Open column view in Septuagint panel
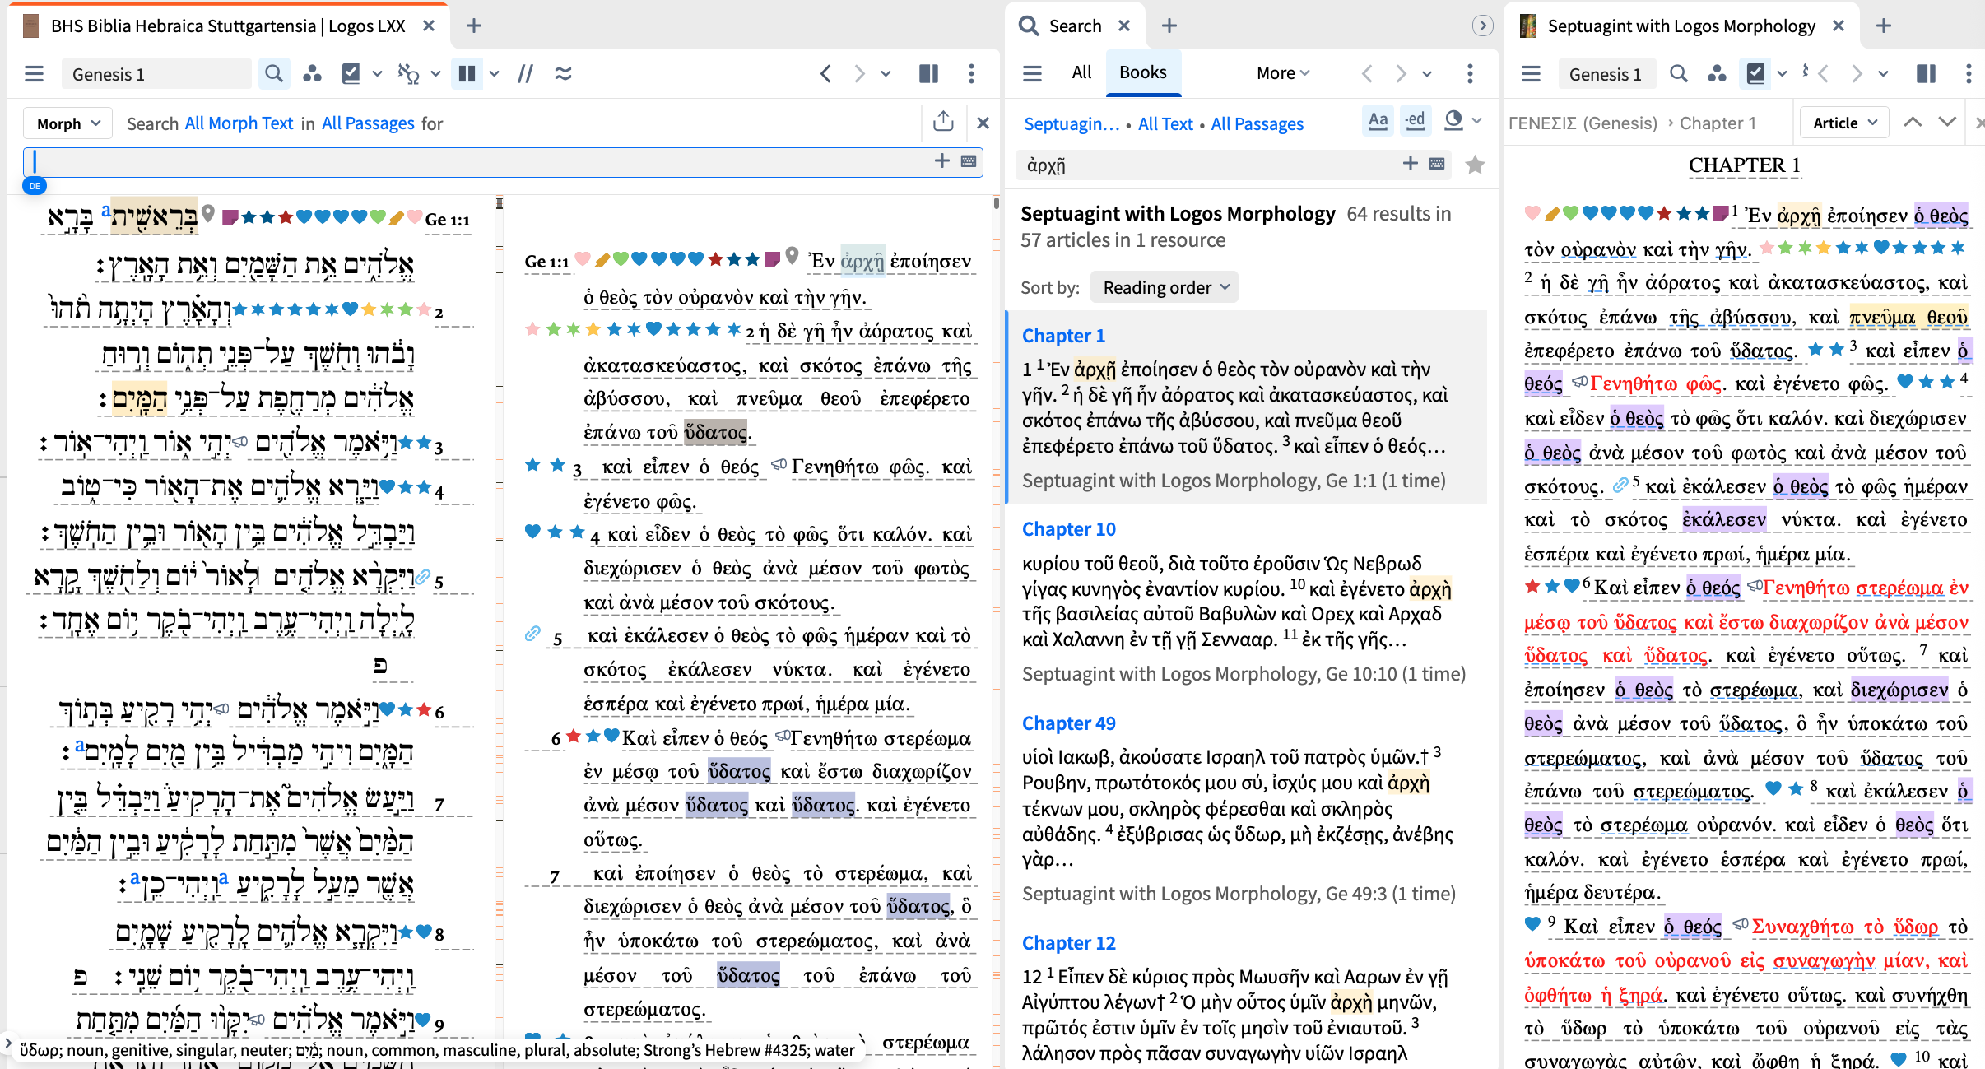 [1926, 74]
